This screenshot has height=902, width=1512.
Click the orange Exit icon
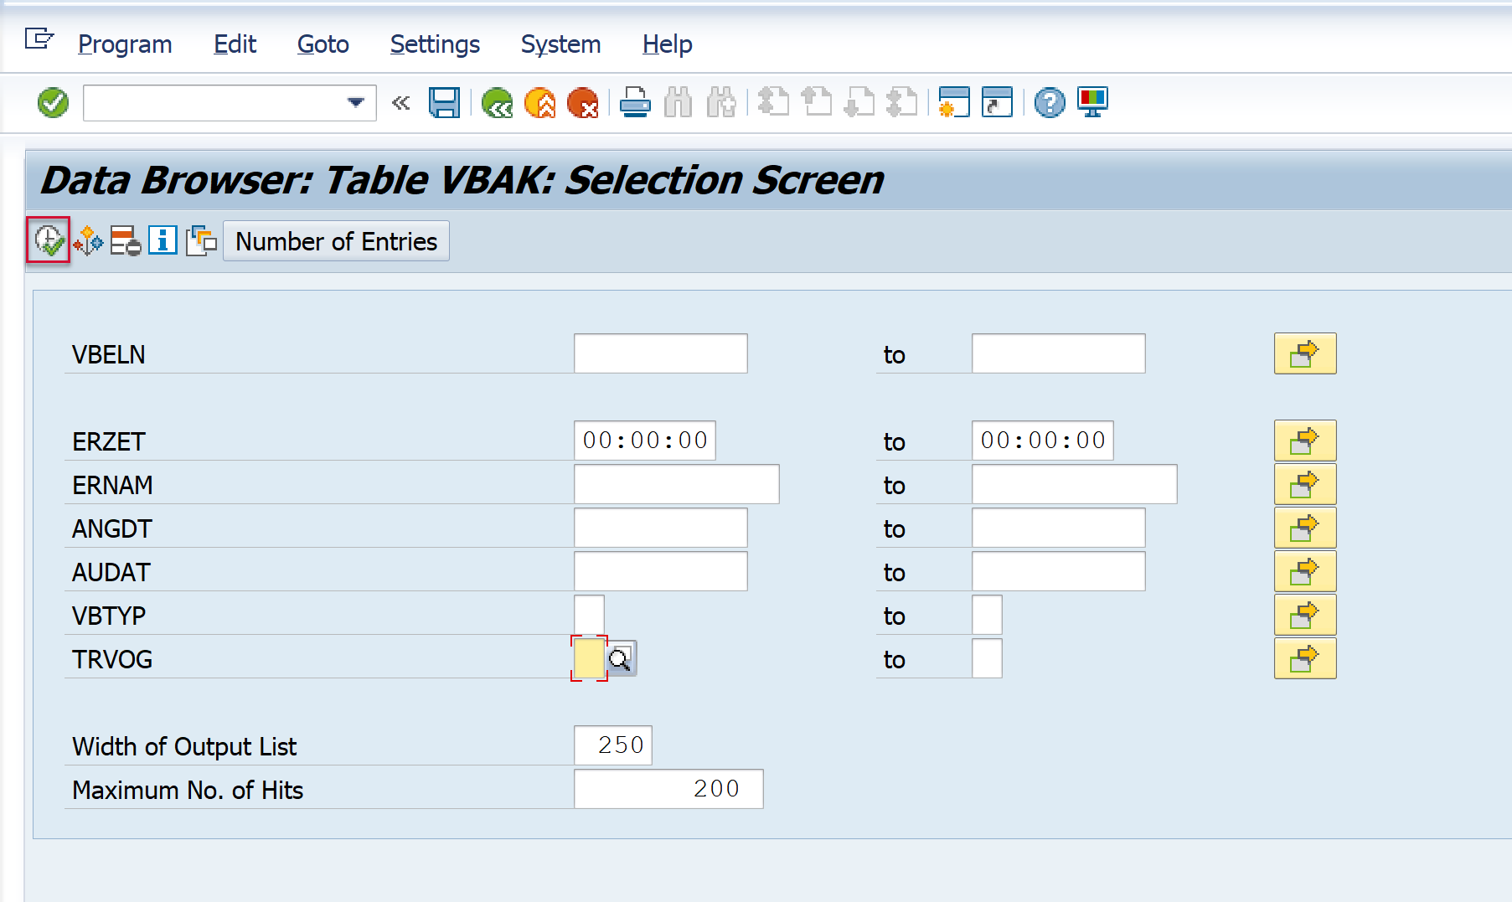pyautogui.click(x=540, y=103)
